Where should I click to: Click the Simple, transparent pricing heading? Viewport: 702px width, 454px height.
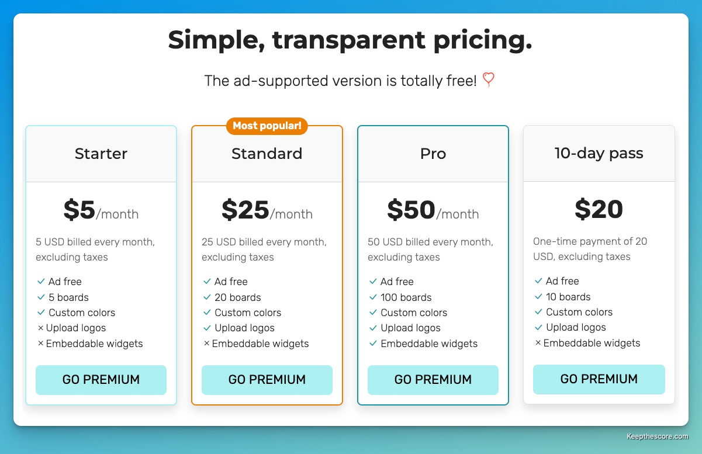tap(350, 40)
